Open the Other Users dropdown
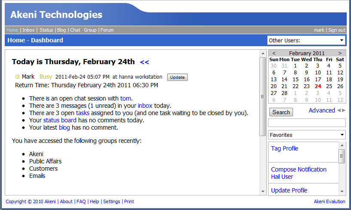The image size is (351, 210). point(306,40)
